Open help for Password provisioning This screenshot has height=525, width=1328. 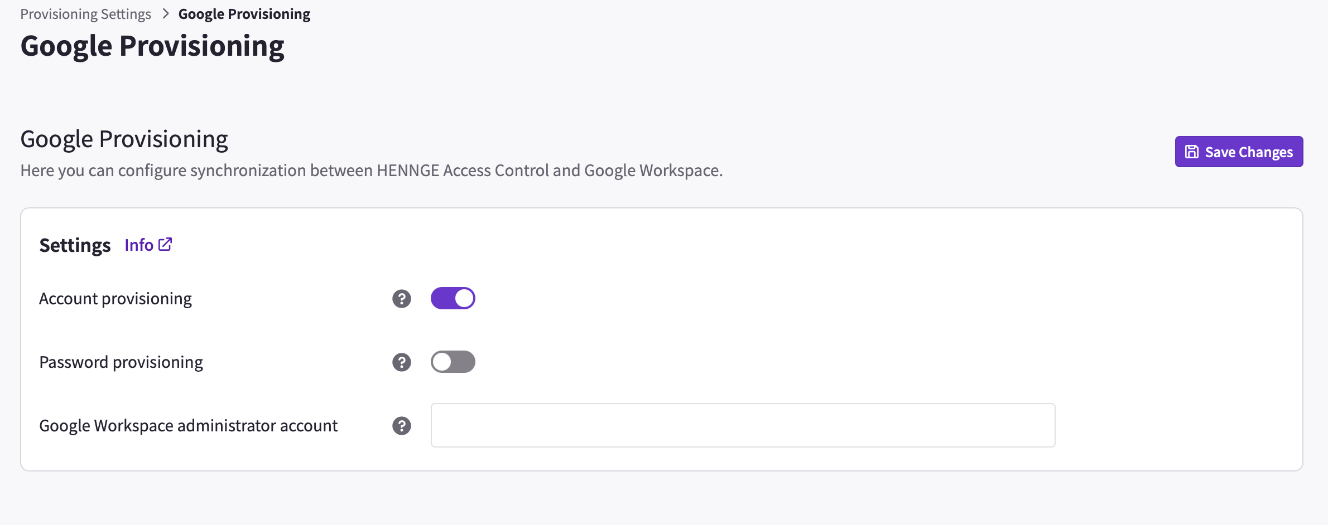click(x=402, y=362)
